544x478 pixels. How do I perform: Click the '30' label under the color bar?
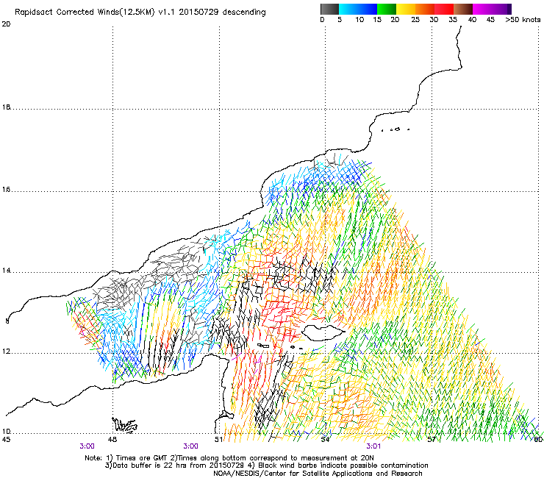(434, 20)
